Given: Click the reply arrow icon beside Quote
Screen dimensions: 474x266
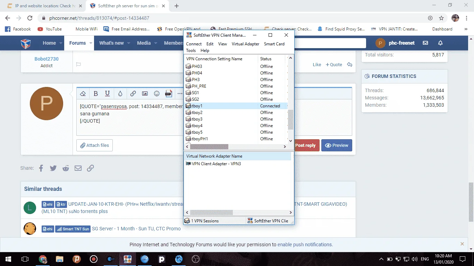Looking at the screenshot, I should point(350,64).
